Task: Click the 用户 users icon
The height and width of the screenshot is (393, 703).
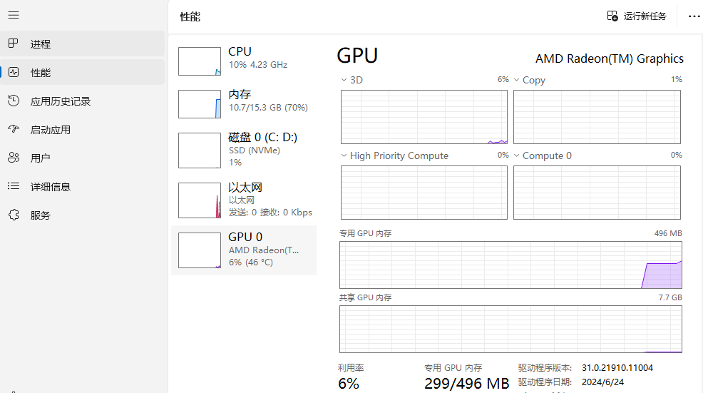Action: pos(14,158)
